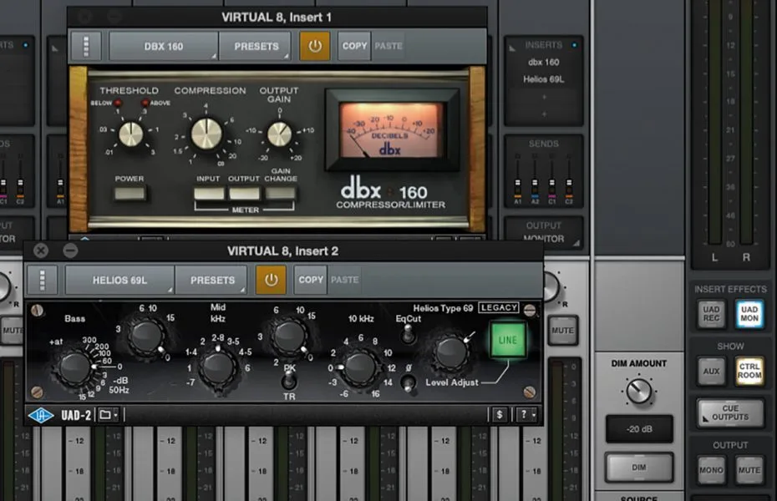Click the Helios Bass gain knob
777x501 pixels.
[145, 337]
